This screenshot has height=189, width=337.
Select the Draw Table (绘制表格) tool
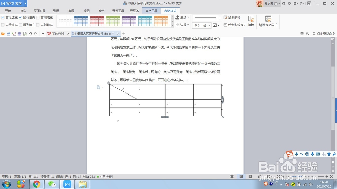point(232,17)
